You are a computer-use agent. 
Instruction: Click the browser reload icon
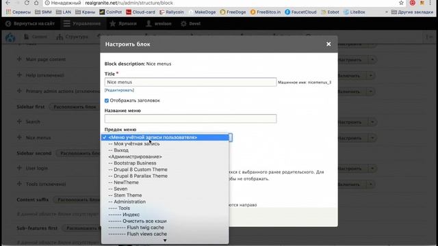tap(27, 3)
